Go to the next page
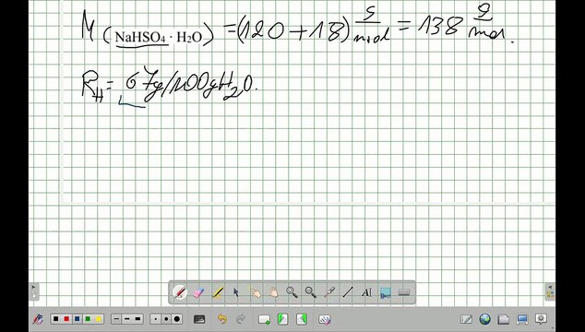Viewport: 585px width, 332px height. tap(302, 319)
